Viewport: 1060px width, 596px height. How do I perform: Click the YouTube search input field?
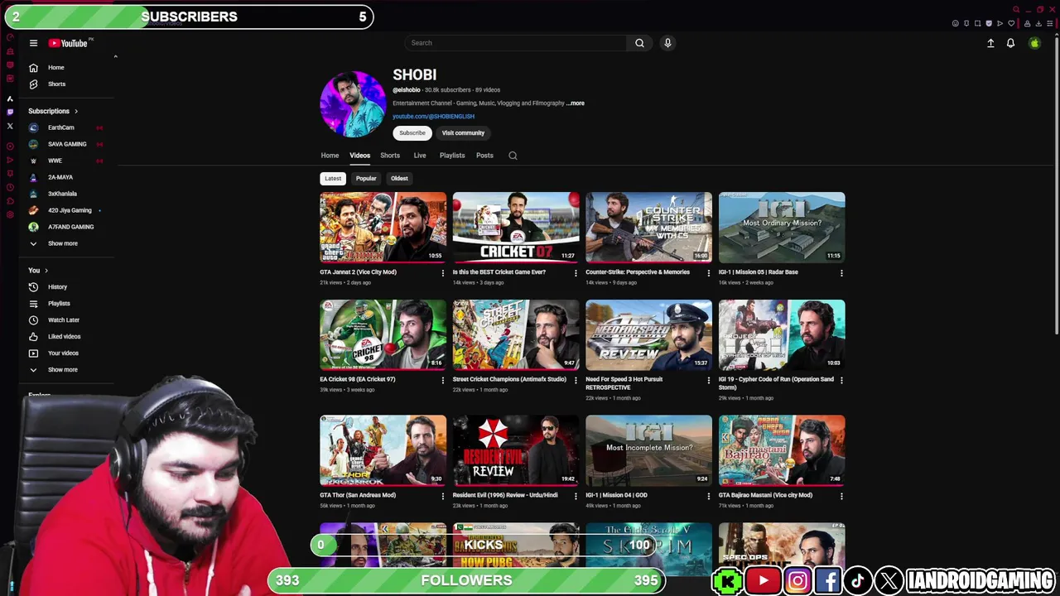(516, 43)
